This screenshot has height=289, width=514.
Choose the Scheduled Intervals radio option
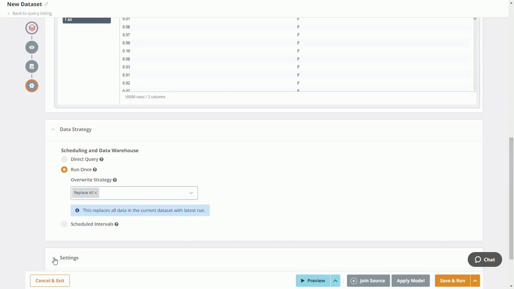64,224
